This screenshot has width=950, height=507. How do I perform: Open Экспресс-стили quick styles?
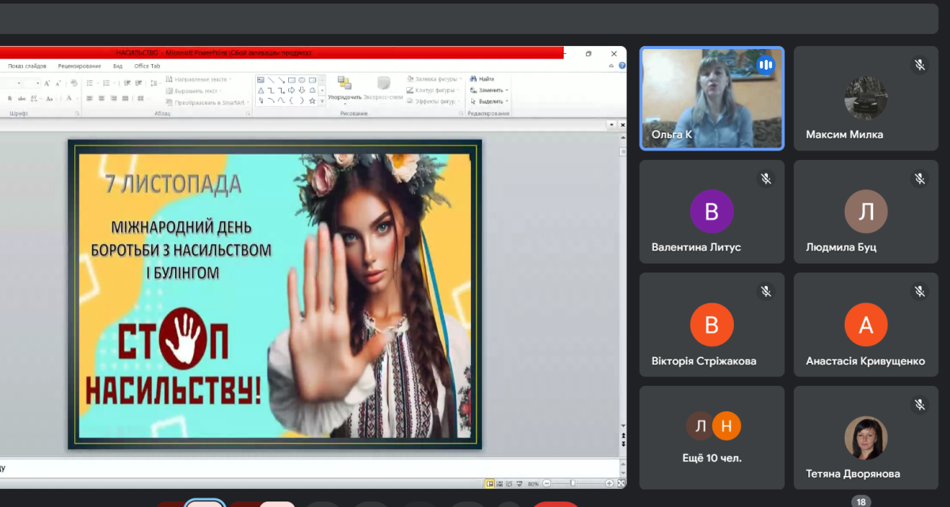coord(384,84)
